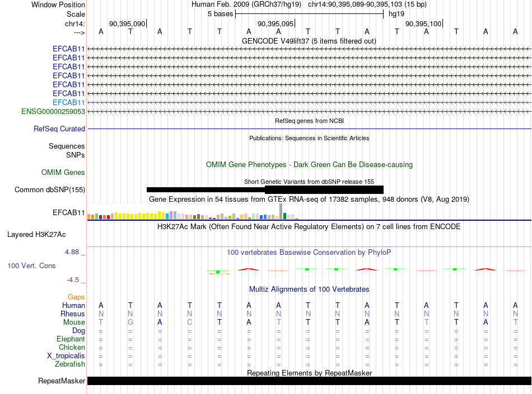Click the RefSeq Curated track label
Screen dimensions: 532x394
(59, 129)
